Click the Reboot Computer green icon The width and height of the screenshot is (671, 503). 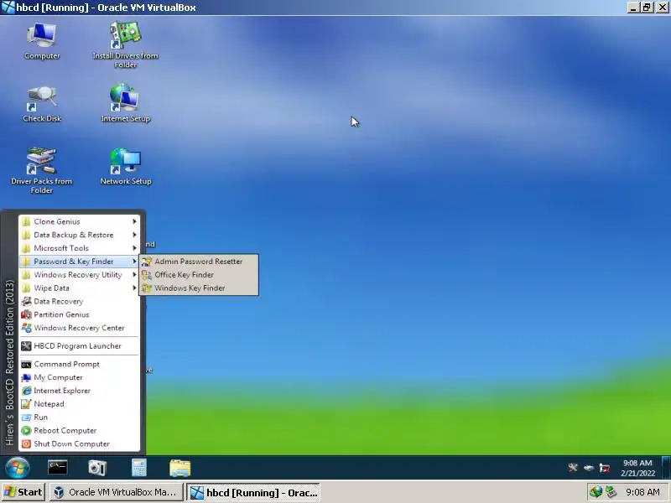click(26, 430)
